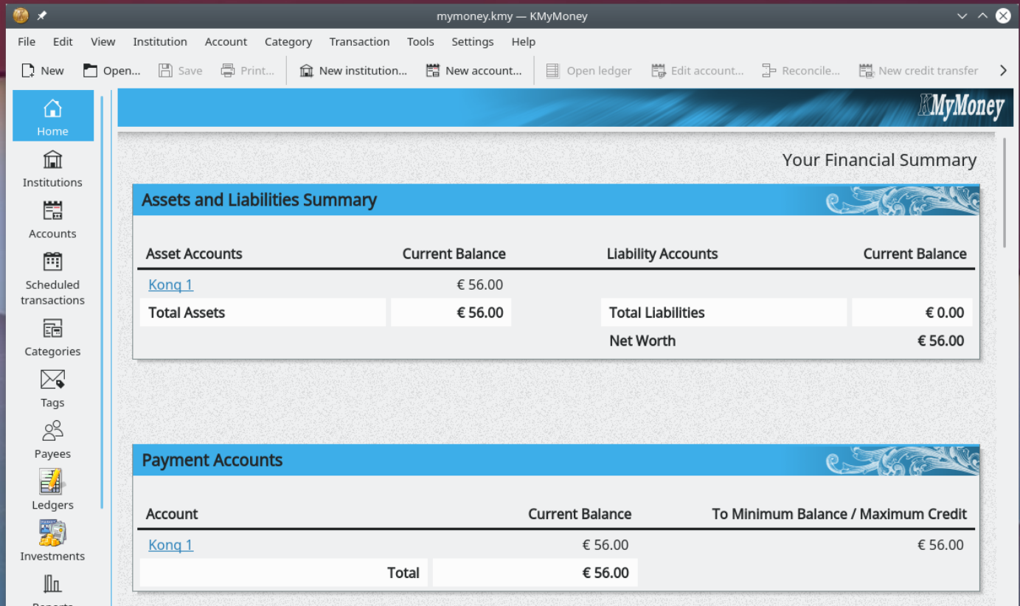Open the Tags view
Screen dimensions: 1020x606
point(52,389)
